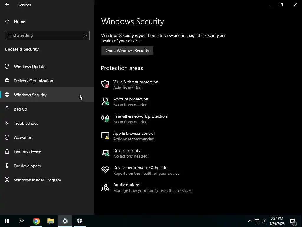Click the 'Actions needed.' status text

(128, 87)
